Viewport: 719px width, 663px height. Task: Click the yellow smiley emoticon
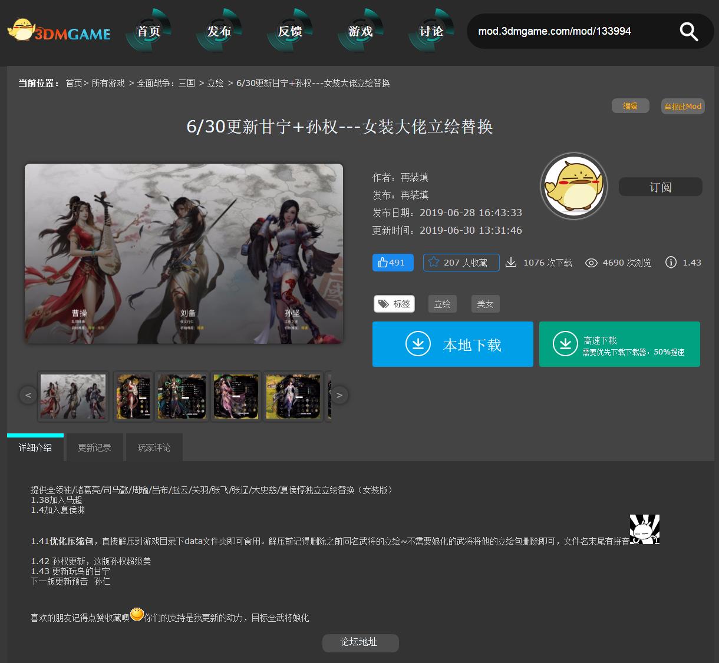(x=137, y=614)
